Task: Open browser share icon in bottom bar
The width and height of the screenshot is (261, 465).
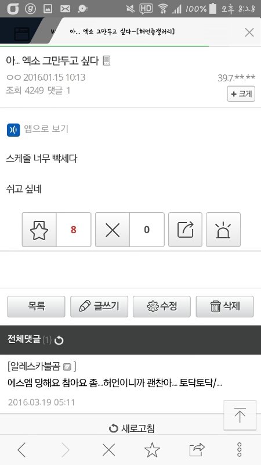Action: click(x=197, y=450)
